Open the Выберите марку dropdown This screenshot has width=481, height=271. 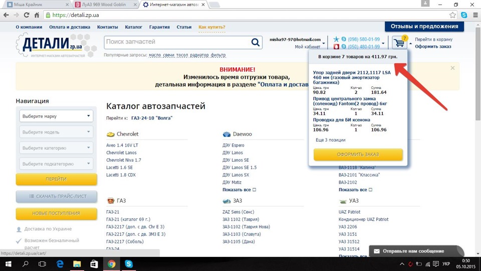click(56, 116)
